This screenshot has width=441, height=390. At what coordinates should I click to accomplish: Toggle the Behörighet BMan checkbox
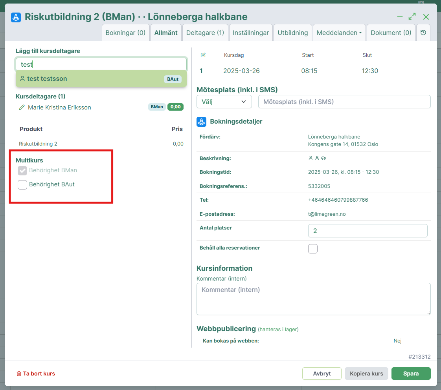pos(22,170)
